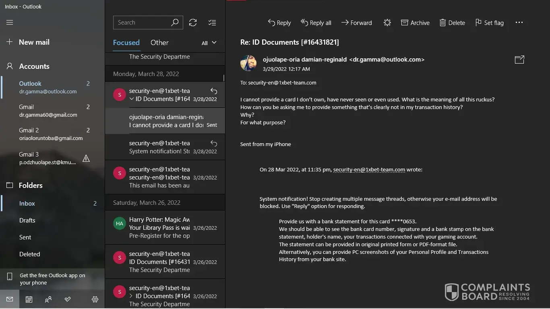Select the Focused inbox tab
Image resolution: width=550 pixels, height=309 pixels.
click(126, 43)
